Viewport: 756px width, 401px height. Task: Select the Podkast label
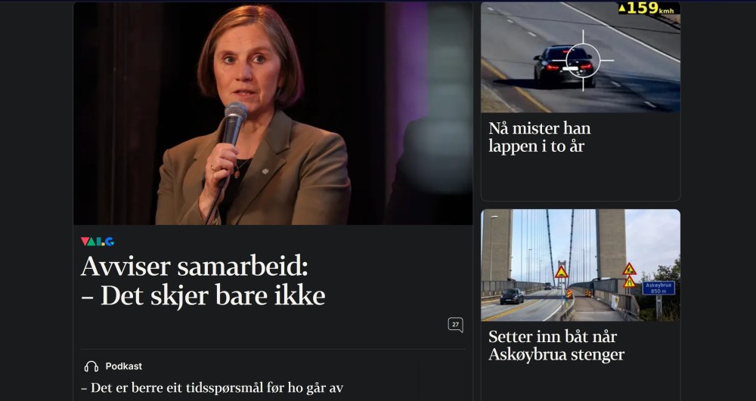click(x=124, y=366)
